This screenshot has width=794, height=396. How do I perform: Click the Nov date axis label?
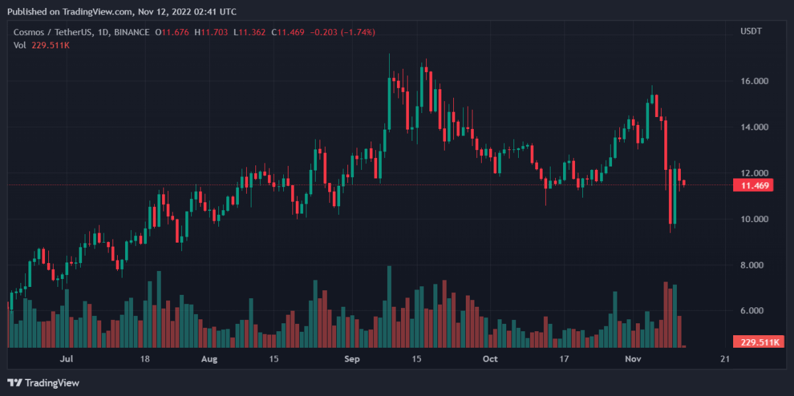(x=633, y=359)
